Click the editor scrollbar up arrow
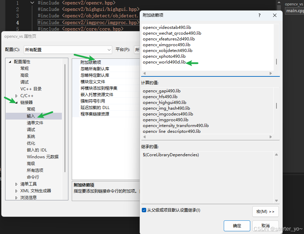304x234 pixels. pyautogui.click(x=279, y=2)
